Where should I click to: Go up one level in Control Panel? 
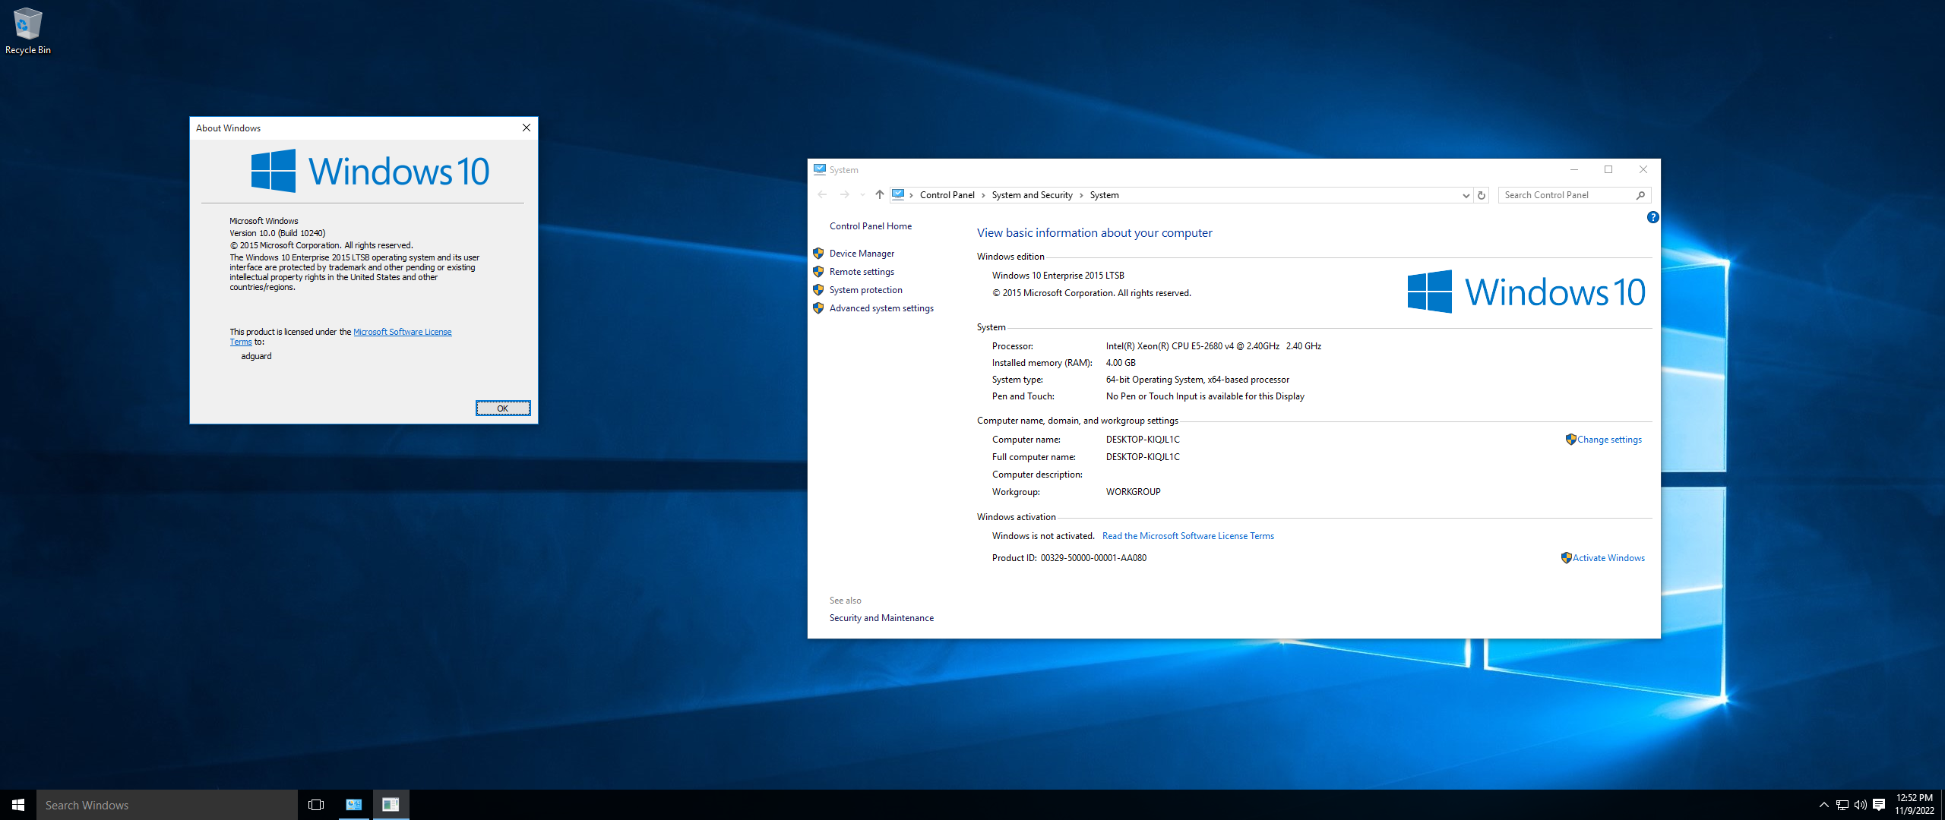pos(879,195)
